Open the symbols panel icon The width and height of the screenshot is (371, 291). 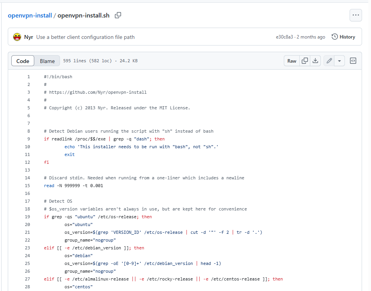[x=353, y=61]
